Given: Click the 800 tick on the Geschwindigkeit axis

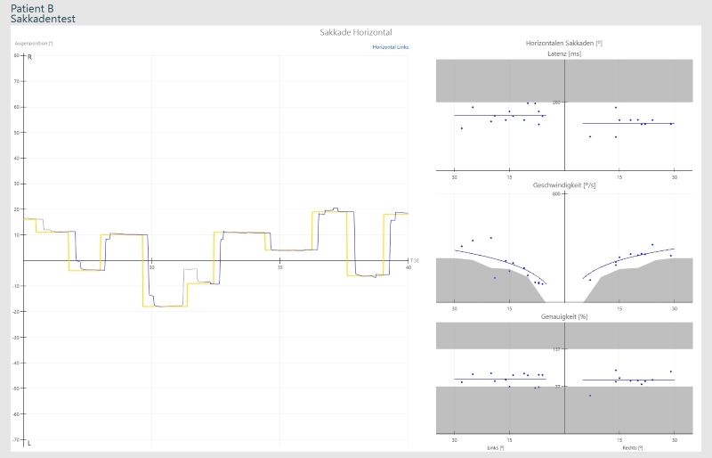Looking at the screenshot, I should 556,193.
